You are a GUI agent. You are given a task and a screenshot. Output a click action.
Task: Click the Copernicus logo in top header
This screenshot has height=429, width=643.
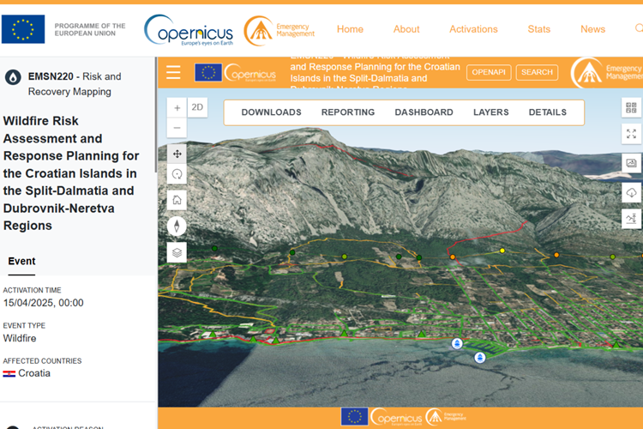(x=189, y=30)
